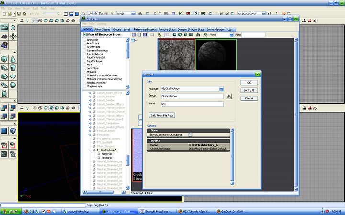Check the Font resource type
This screenshot has height=215, width=345.
pos(84,64)
